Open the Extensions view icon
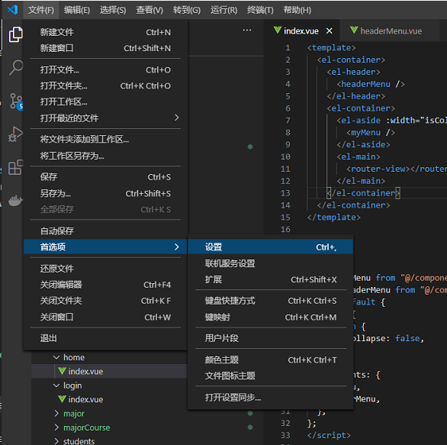 pyautogui.click(x=15, y=167)
